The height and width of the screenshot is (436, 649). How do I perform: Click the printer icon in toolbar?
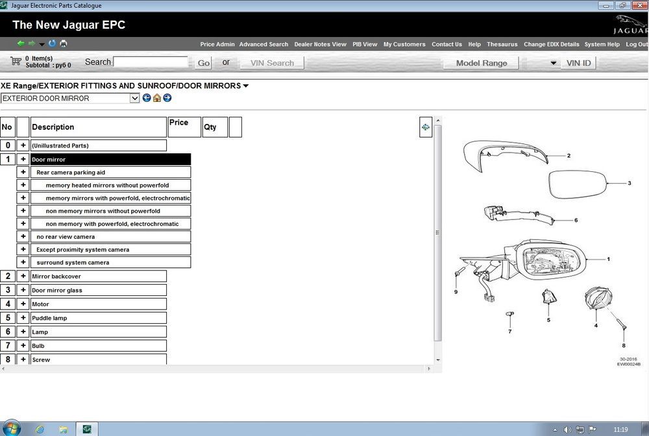tap(64, 43)
